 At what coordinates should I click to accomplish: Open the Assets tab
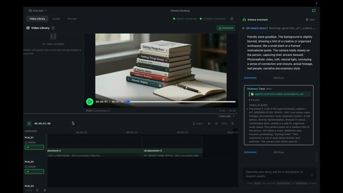coord(56,19)
